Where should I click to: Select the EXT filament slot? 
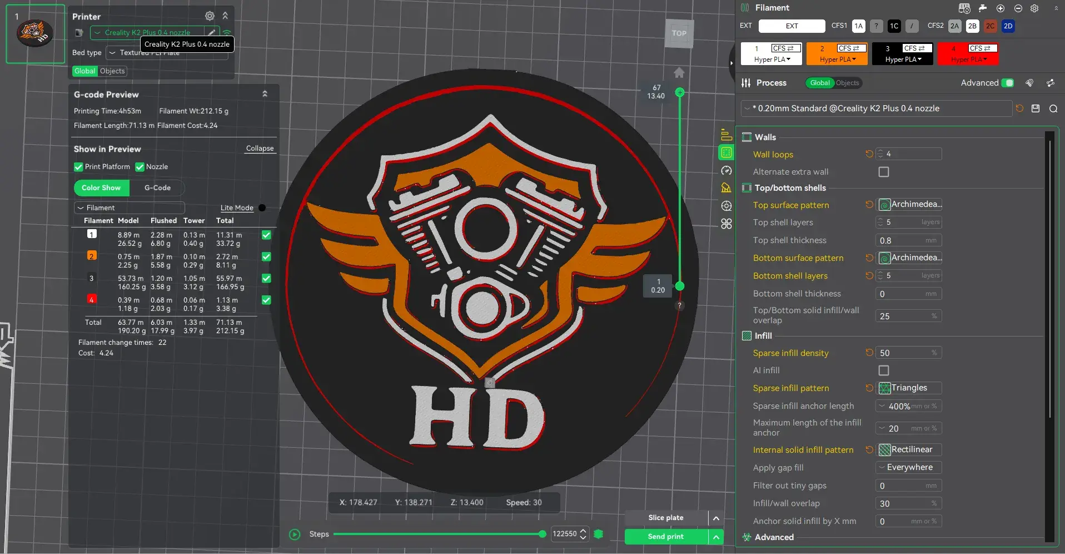coord(792,26)
